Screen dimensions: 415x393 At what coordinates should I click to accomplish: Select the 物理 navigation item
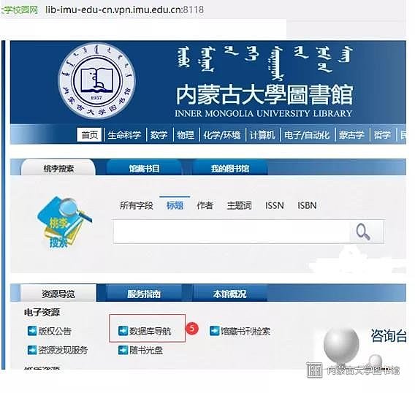[186, 135]
